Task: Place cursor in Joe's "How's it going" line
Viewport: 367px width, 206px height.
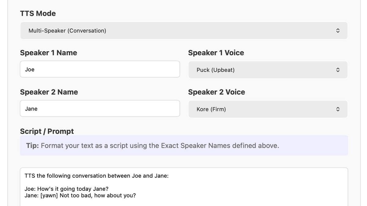Action: coord(66,189)
